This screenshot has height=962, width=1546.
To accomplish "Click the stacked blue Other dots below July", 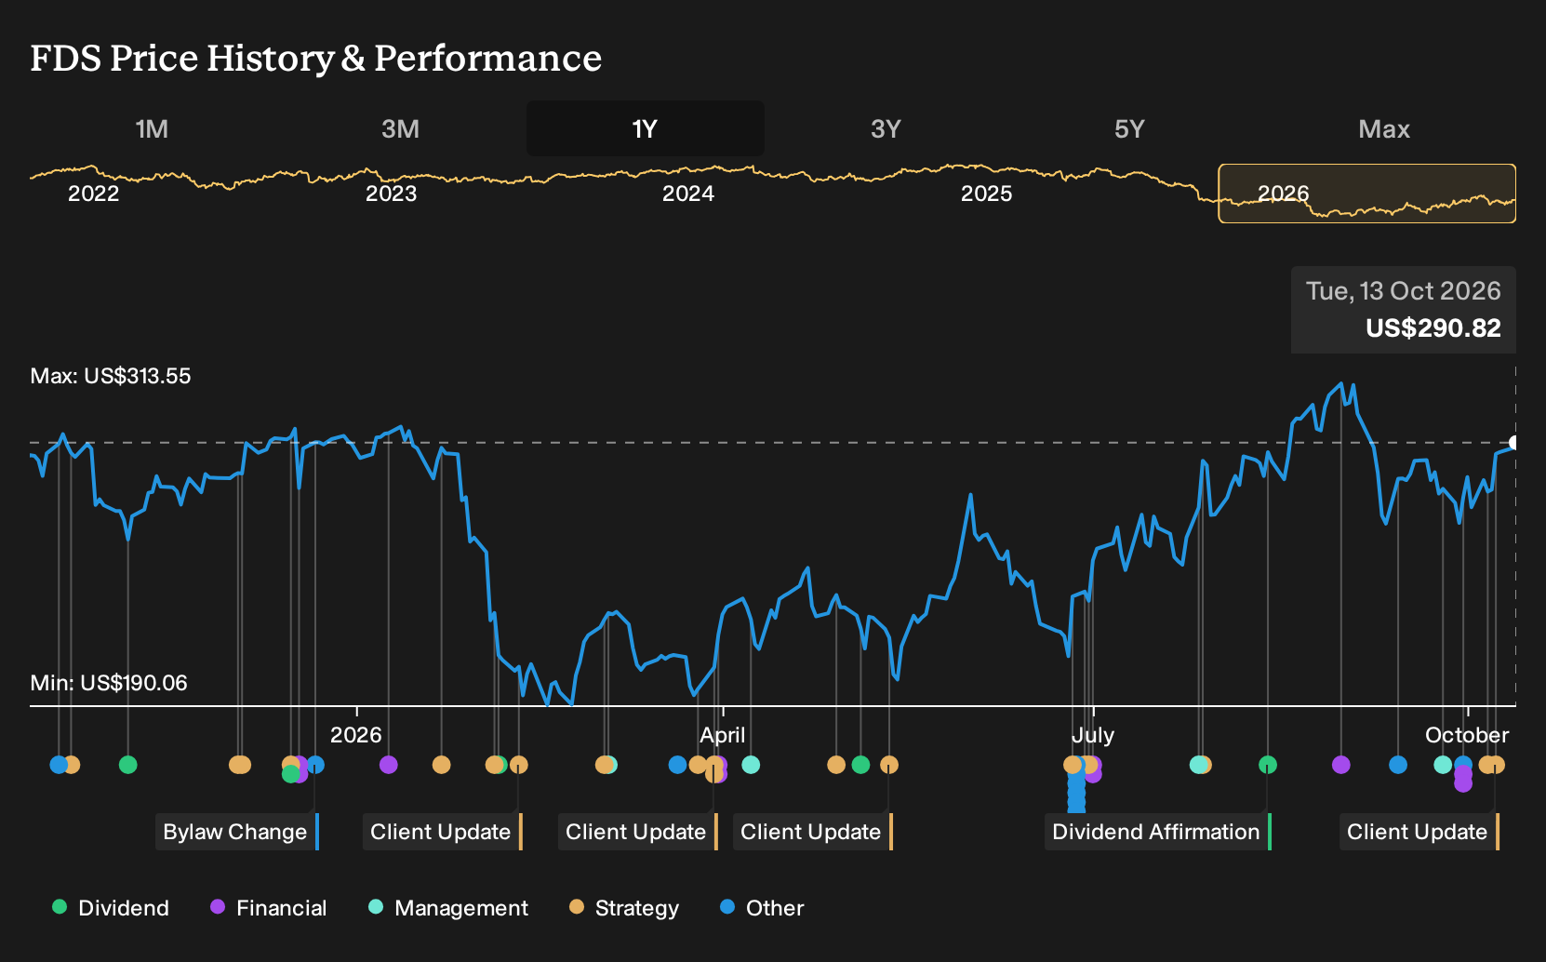I will tap(1076, 794).
